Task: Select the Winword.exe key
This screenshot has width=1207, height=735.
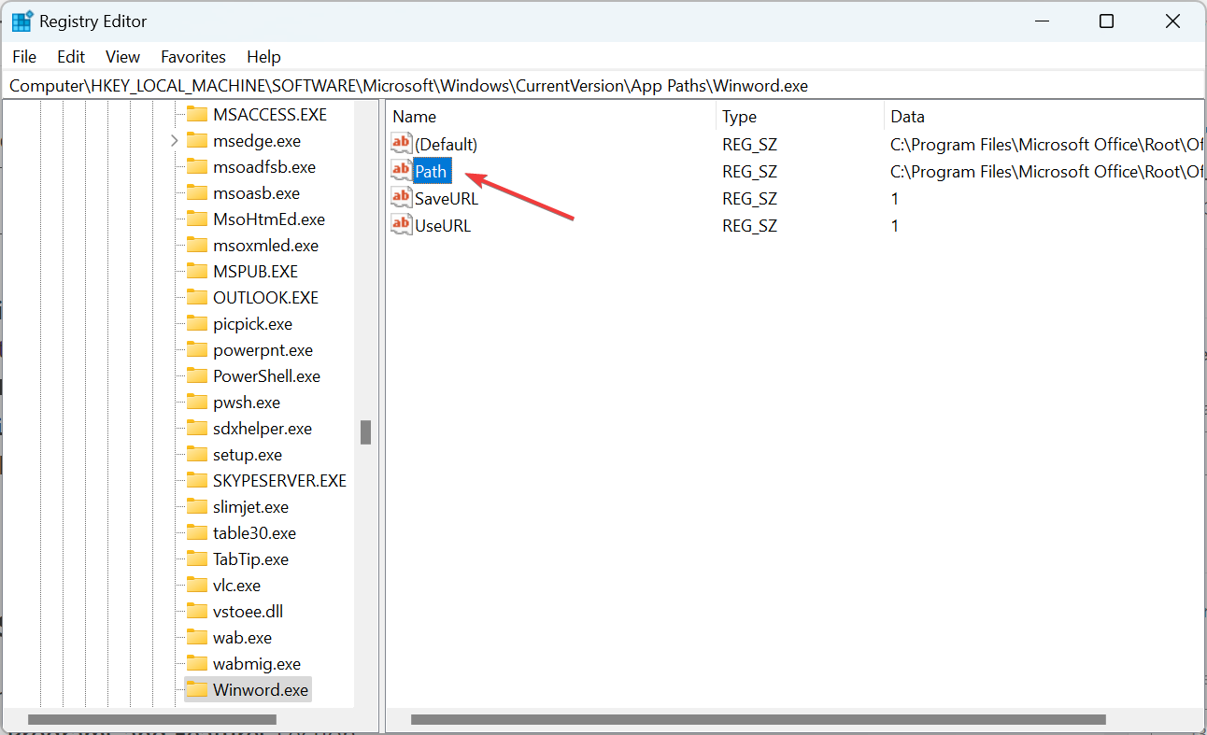Action: point(261,690)
